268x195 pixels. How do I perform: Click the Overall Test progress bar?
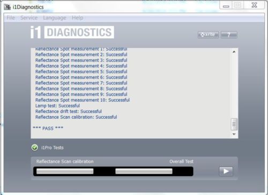[144, 171]
